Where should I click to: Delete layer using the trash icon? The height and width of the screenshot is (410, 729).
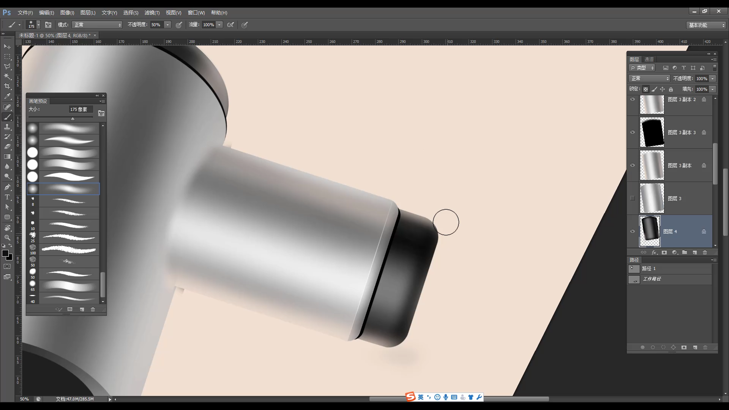coord(705,252)
